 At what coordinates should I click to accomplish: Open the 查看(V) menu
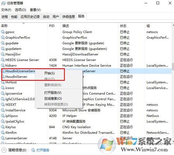point(35,10)
